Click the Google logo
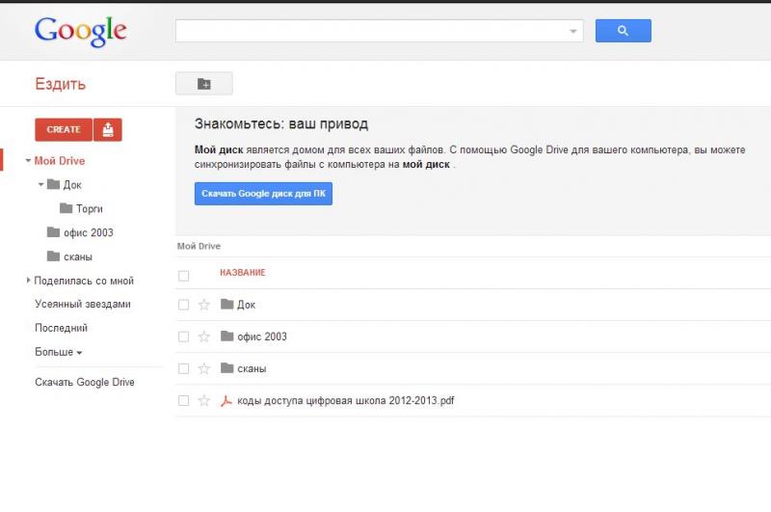The width and height of the screenshot is (771, 512). tap(81, 31)
